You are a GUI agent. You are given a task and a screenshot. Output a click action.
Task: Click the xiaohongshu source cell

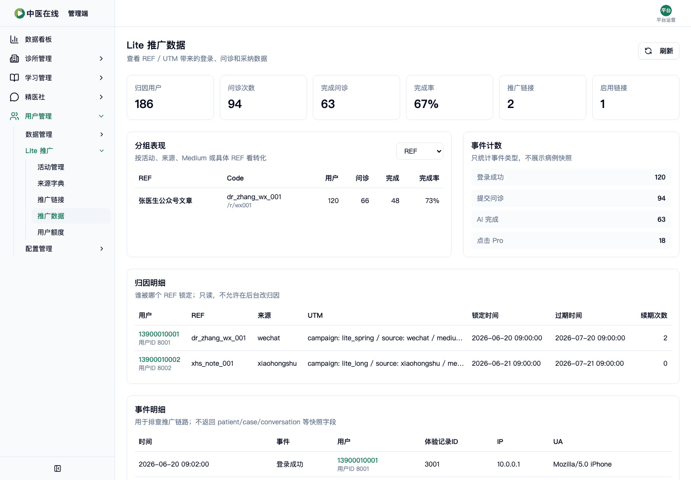click(x=277, y=363)
